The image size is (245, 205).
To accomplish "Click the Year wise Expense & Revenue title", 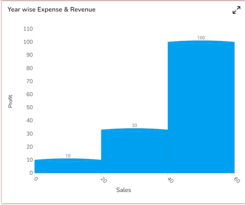I will coord(52,9).
